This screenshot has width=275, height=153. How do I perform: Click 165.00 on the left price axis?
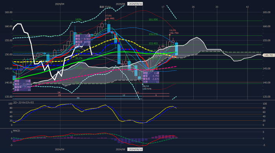pos(9,12)
